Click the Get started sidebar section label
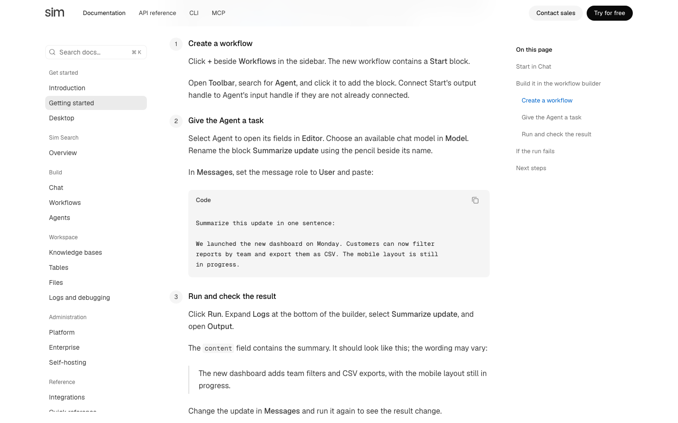The image size is (678, 423). [64, 73]
